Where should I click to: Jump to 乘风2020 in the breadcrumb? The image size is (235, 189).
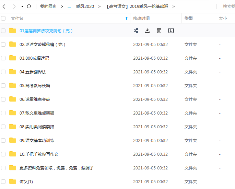(x=85, y=7)
